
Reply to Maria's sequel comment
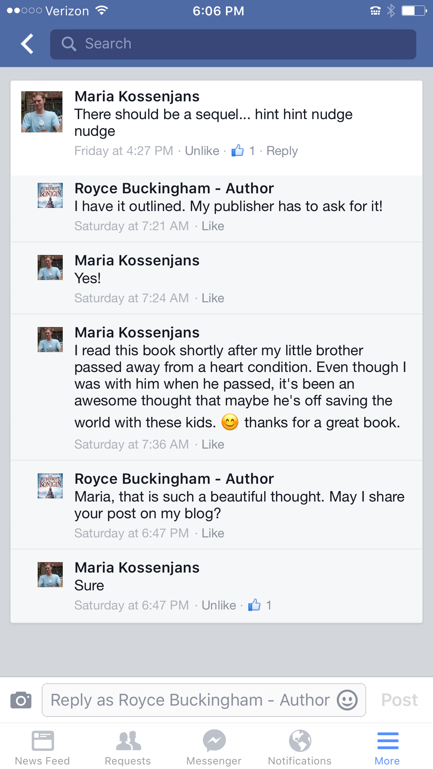(x=282, y=151)
